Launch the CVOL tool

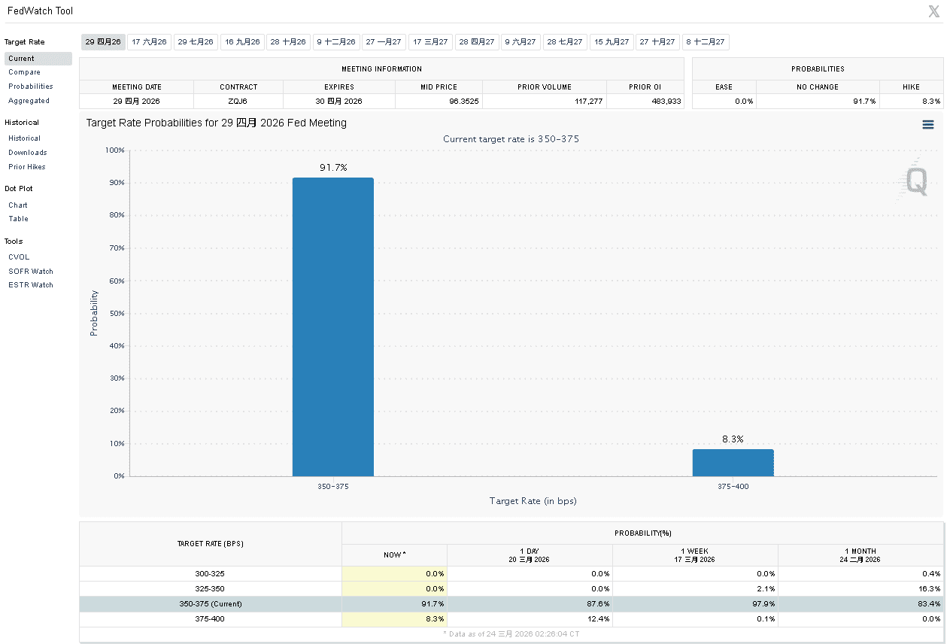[19, 257]
